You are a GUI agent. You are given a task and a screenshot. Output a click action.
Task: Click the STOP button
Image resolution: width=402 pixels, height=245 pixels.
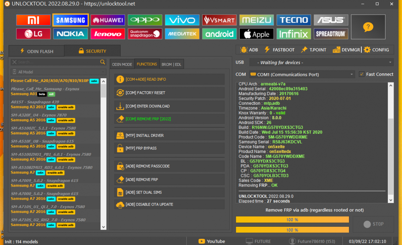click(373, 224)
